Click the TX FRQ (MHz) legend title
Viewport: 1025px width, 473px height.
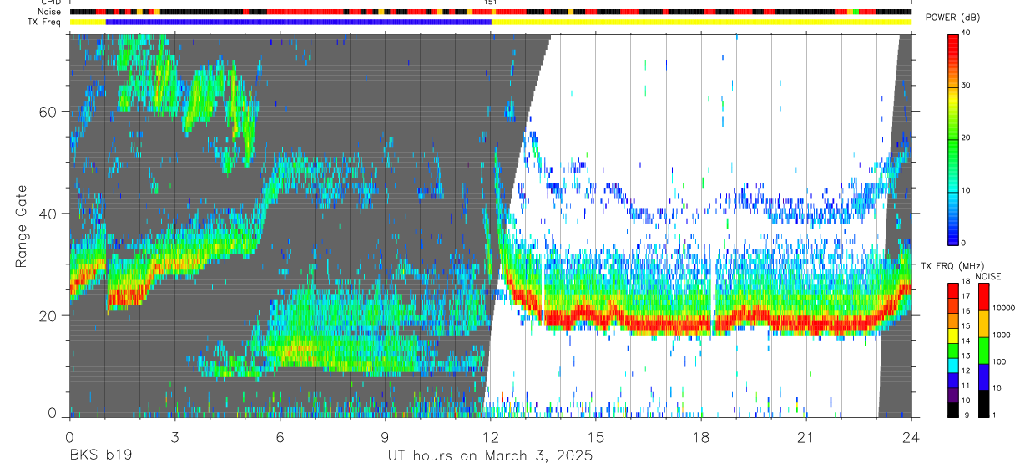[x=951, y=265]
